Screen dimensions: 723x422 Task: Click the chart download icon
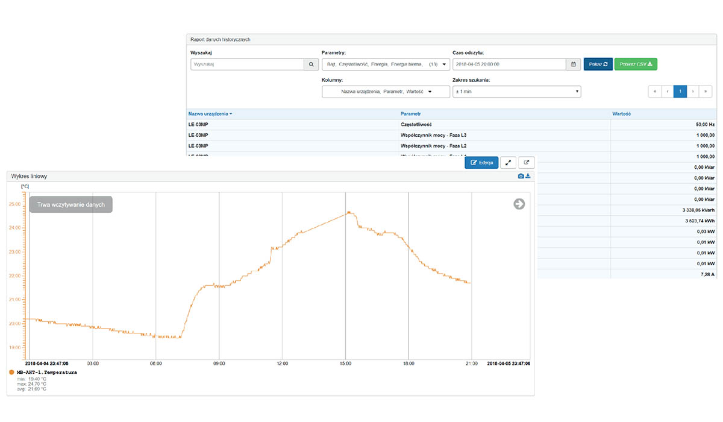(x=528, y=176)
